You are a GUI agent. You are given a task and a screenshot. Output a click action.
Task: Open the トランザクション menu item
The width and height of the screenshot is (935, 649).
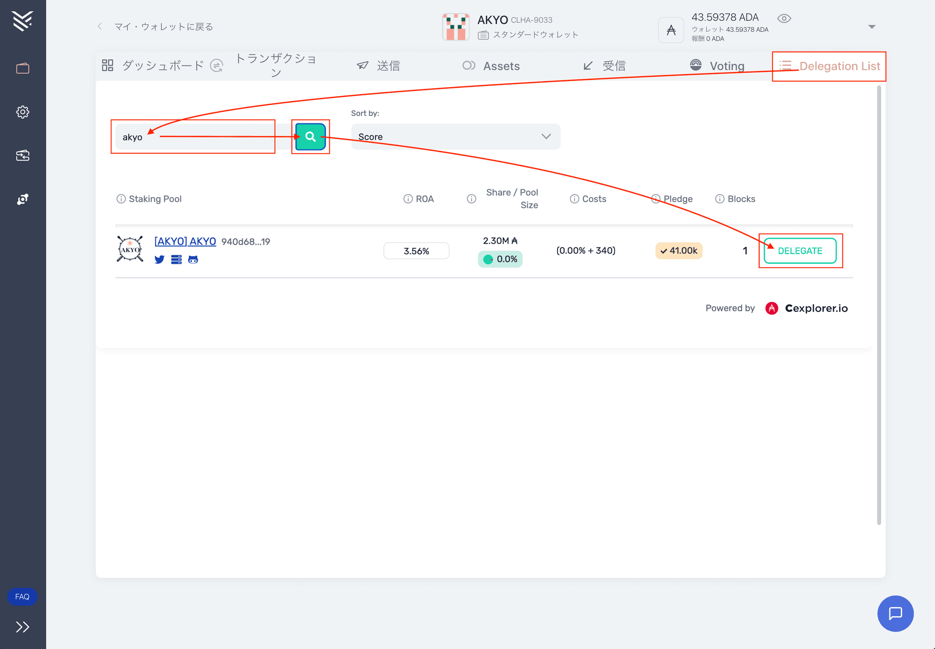point(278,65)
